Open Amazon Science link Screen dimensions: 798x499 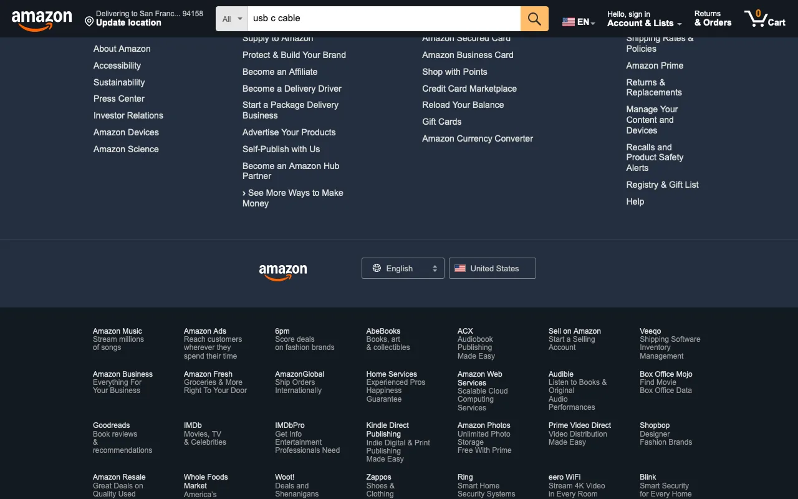tap(126, 149)
